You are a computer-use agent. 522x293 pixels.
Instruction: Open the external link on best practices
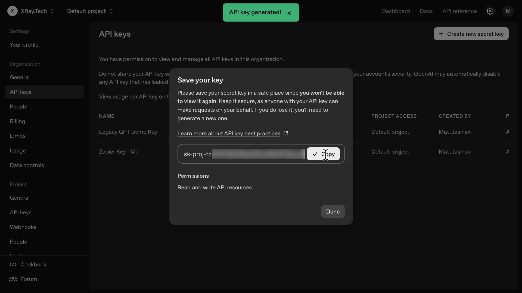click(286, 133)
